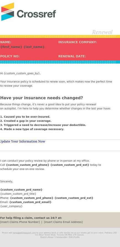This screenshot has width=120, height=247.
Task: Click the POLICY NO label
Action: pos(10,56)
